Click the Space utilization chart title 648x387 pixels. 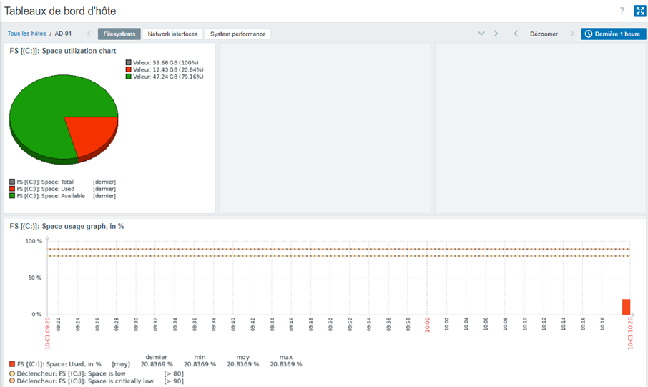tap(63, 51)
